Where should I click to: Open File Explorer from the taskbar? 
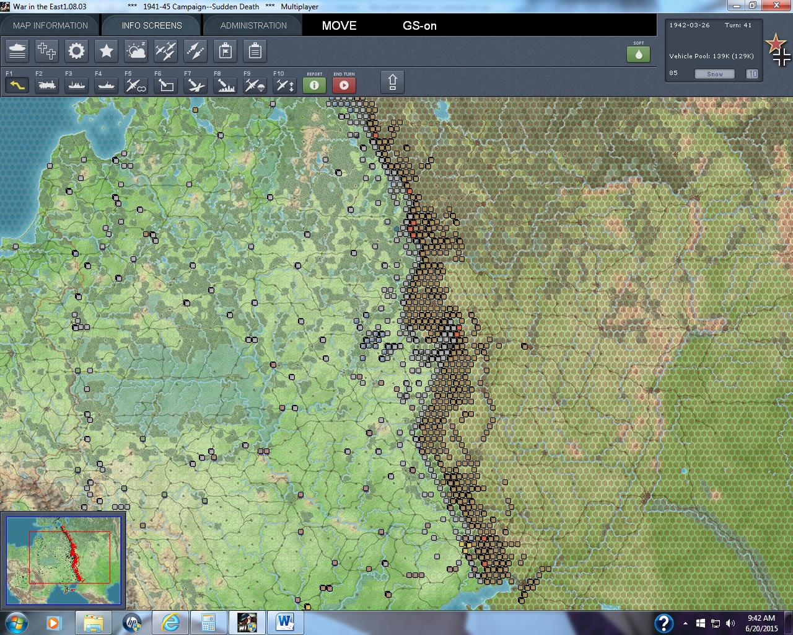(93, 623)
